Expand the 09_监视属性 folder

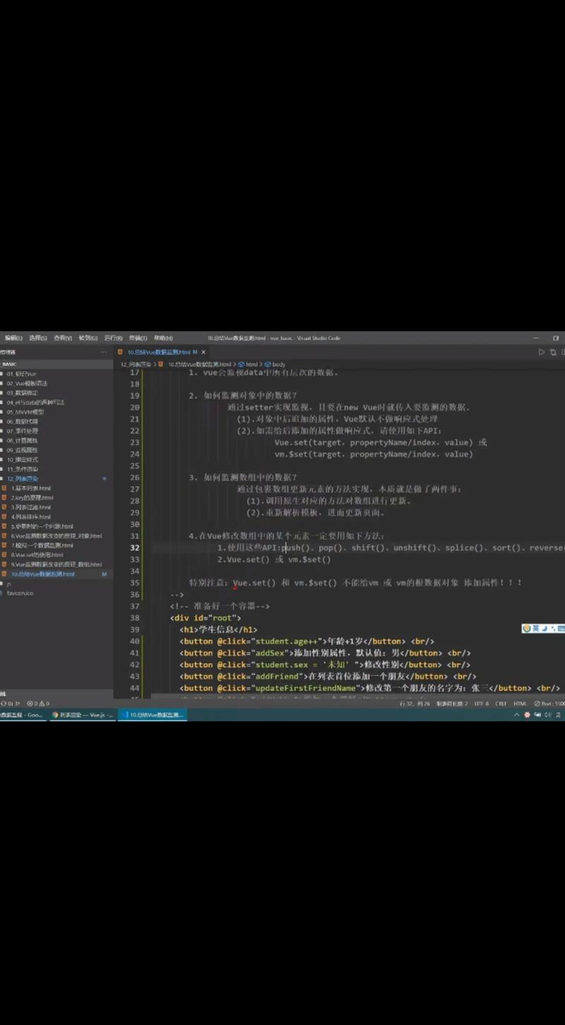[x=23, y=450]
